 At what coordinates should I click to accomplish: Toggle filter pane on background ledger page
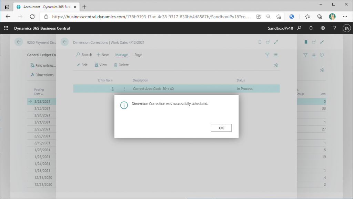coord(305,55)
